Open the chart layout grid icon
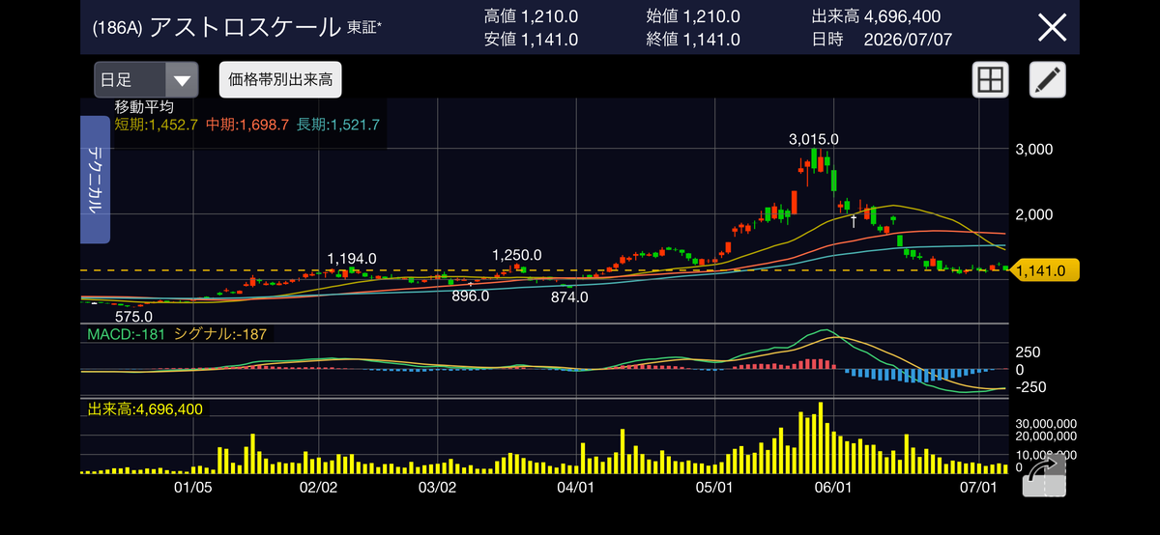The image size is (1160, 535). pos(990,80)
